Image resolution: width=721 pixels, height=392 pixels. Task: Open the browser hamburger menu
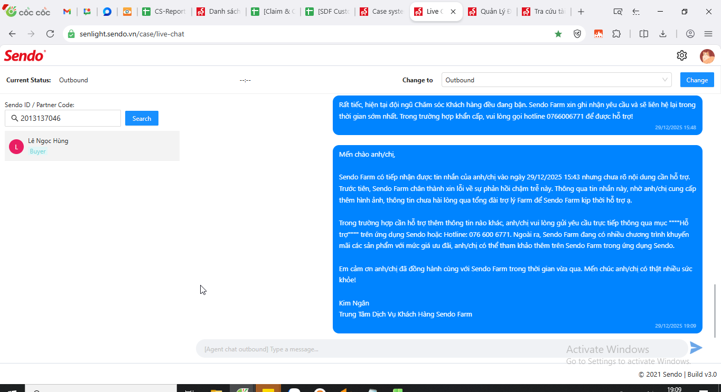[x=708, y=34]
